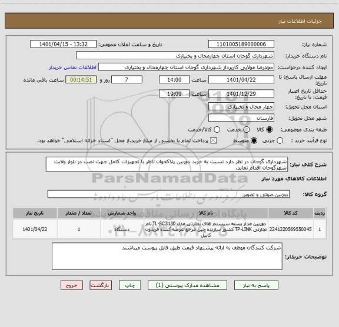The width and height of the screenshot is (339, 327).
Task: Click the توضیحات خریدار text area
Action: 167,256
